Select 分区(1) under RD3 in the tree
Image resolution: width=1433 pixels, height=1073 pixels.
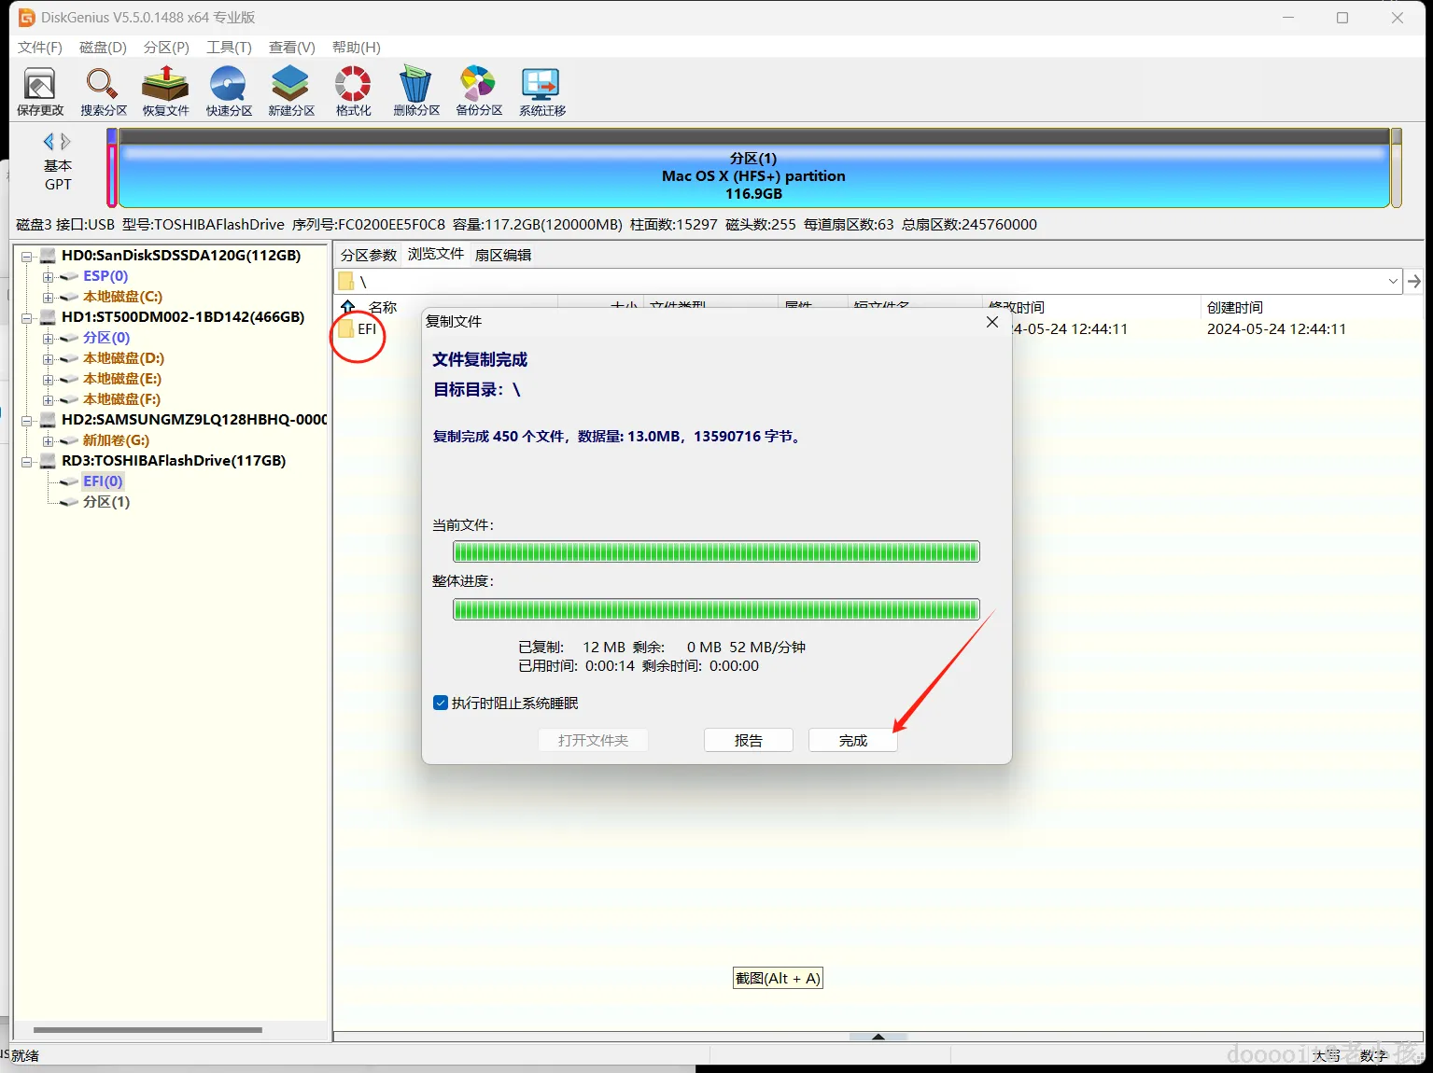point(106,502)
